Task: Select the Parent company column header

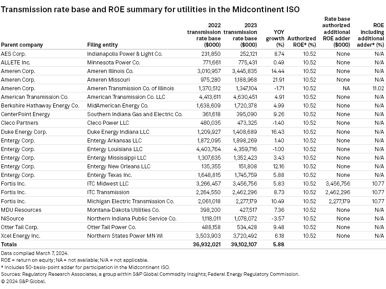Action: pos(22,45)
